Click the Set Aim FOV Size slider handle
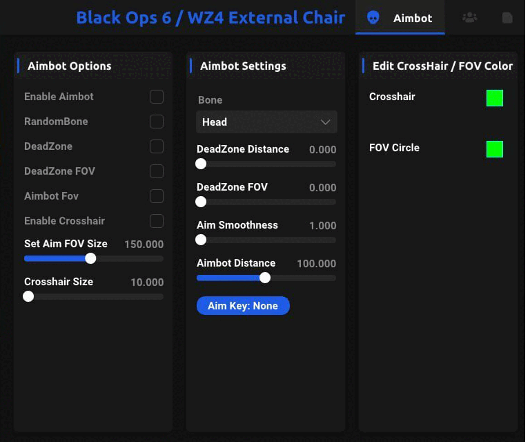The height and width of the screenshot is (442, 530). point(90,259)
